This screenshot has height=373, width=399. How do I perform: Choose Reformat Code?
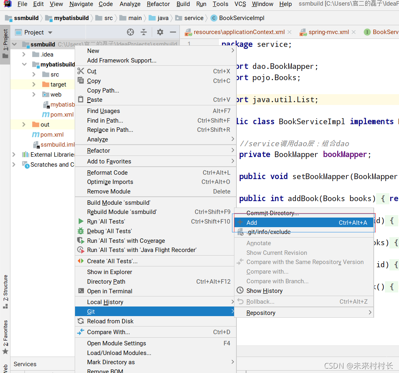[x=155, y=172]
